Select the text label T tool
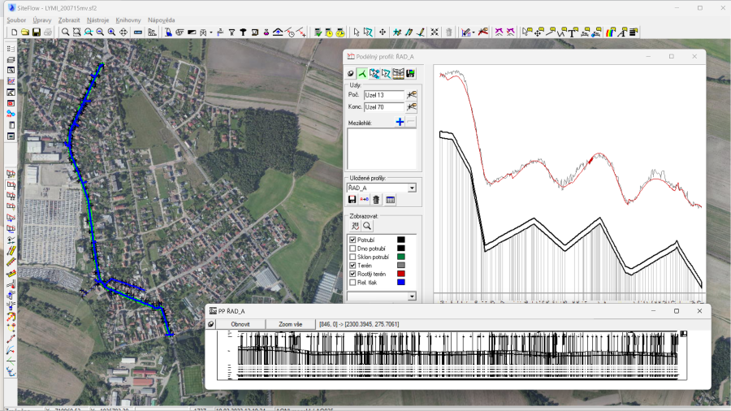Image resolution: width=731 pixels, height=411 pixels. click(x=573, y=32)
